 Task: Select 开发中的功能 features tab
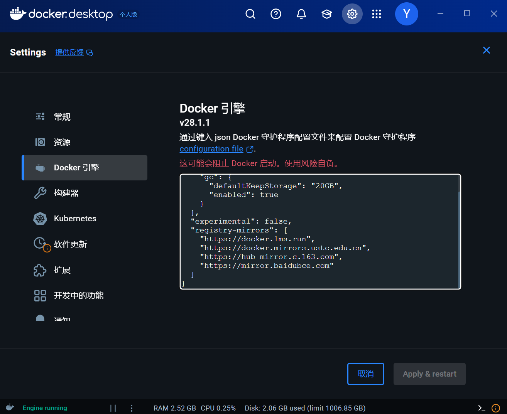pyautogui.click(x=84, y=296)
